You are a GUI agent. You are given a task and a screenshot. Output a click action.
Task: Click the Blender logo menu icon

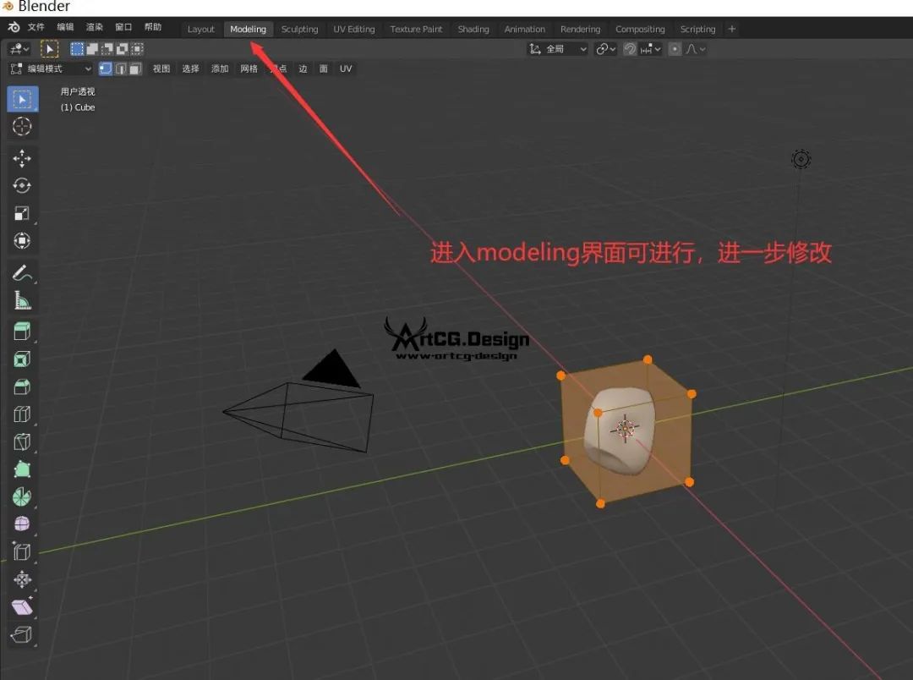click(14, 27)
